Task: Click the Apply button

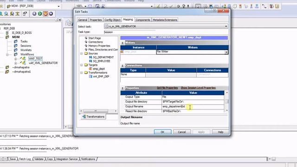Action: pyautogui.click(x=201, y=132)
